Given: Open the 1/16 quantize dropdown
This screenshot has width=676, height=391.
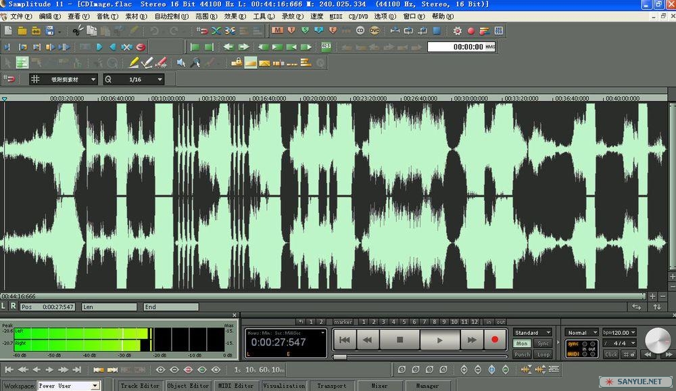Looking at the screenshot, I should click(134, 79).
